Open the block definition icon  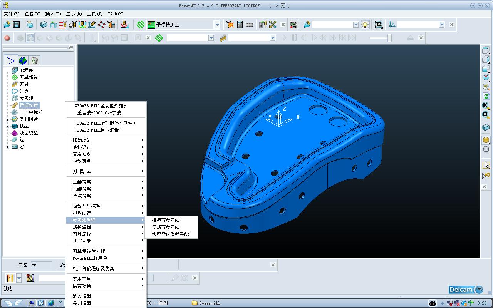(x=44, y=25)
